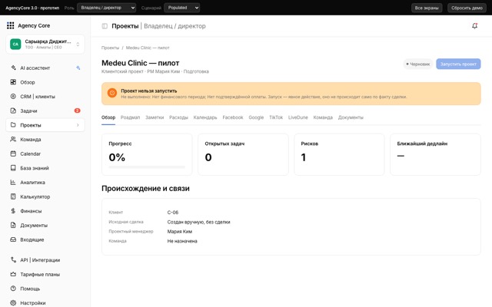Screen dimensions: 492x307
Task: Switch to the LiveDune tab
Action: 298,117
